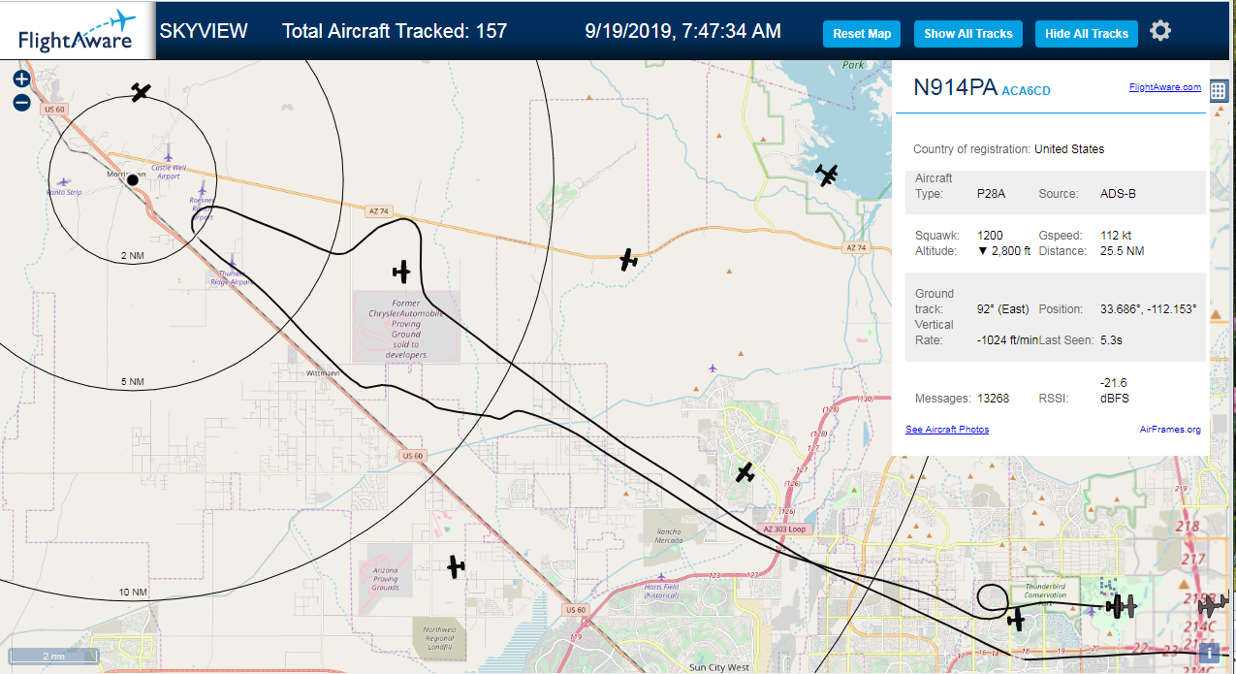Click the 5 NM range ring label
The height and width of the screenshot is (674, 1236).
click(132, 382)
